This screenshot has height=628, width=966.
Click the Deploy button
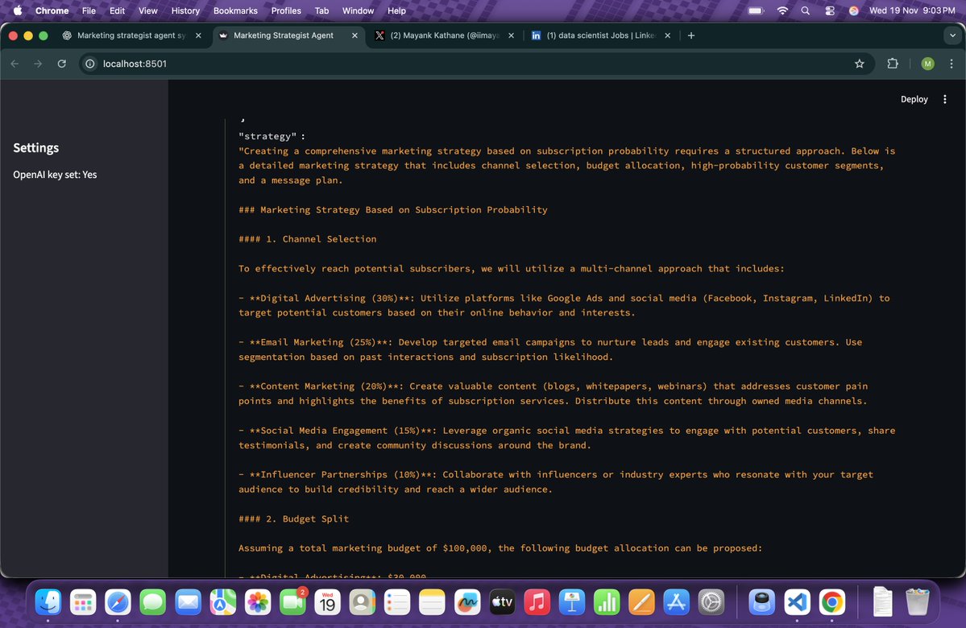point(914,98)
